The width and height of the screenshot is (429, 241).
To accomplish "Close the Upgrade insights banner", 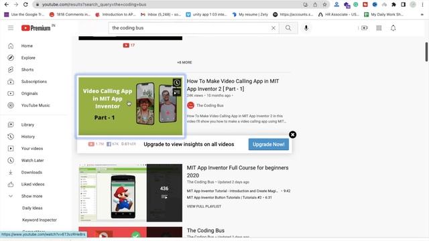I will (x=292, y=135).
